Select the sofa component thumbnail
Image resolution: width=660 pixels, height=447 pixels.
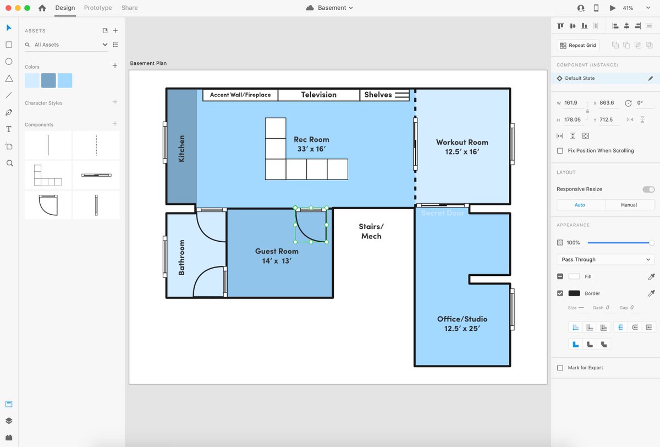pos(48,175)
